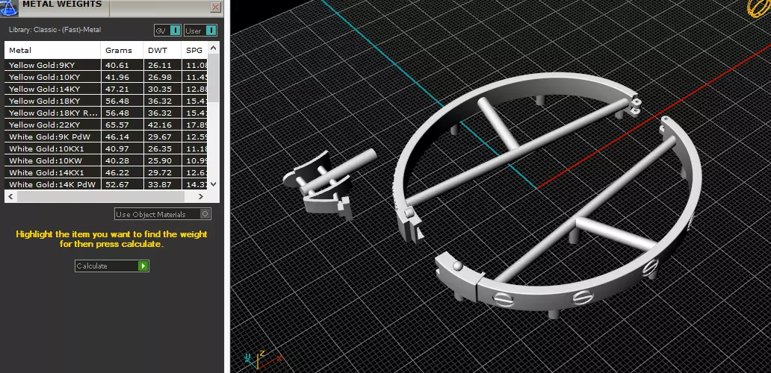Select the small clasp piece in viewport
The height and width of the screenshot is (373, 771).
pos(329,184)
